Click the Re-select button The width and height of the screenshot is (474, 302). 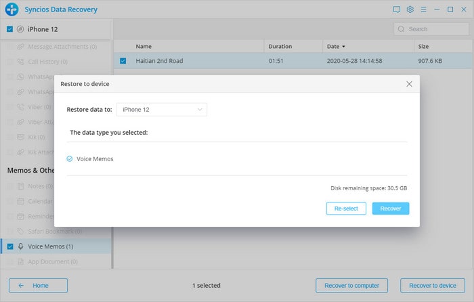coord(346,209)
